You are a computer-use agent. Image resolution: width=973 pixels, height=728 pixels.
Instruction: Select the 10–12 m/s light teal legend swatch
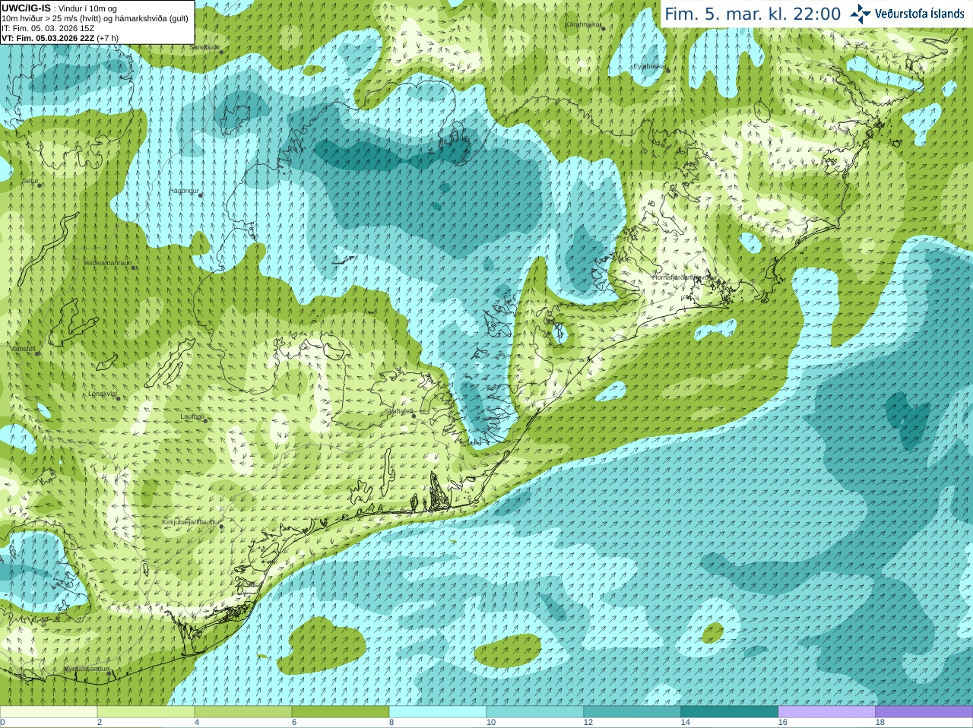[x=535, y=712]
